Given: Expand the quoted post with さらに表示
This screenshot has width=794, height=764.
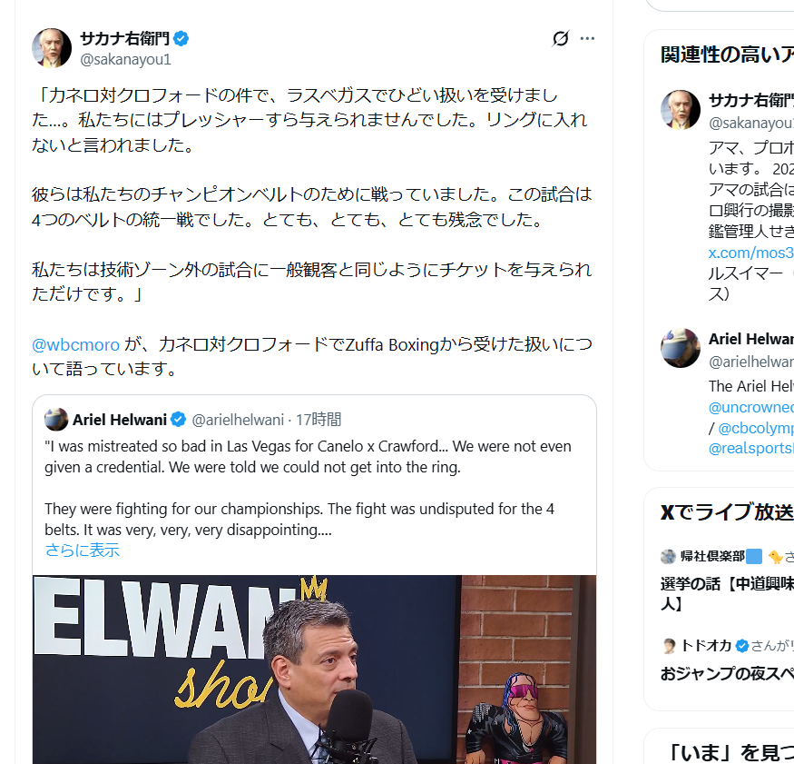Looking at the screenshot, I should tap(82, 550).
